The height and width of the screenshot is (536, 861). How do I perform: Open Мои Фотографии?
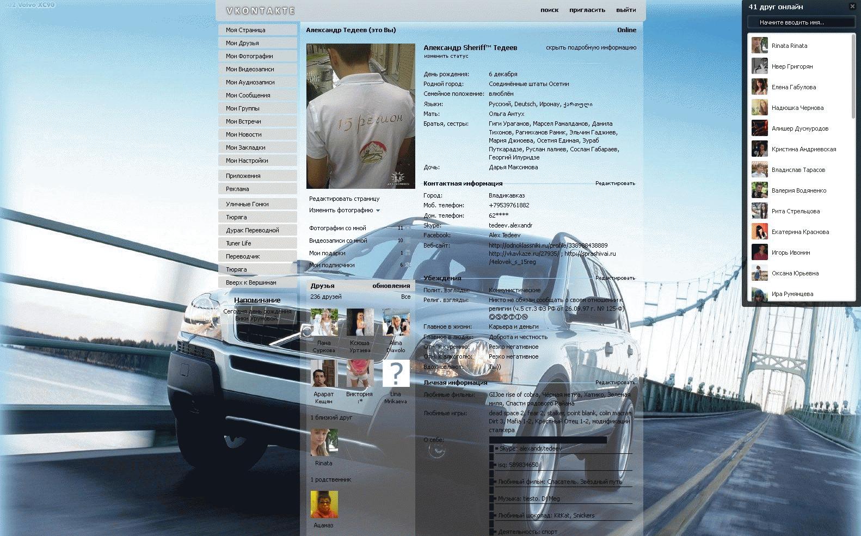257,56
